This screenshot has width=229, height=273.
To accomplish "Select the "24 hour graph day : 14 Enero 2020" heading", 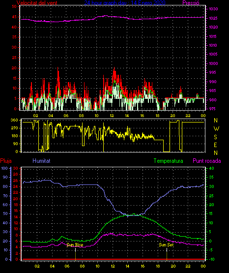I will (x=125, y=2).
